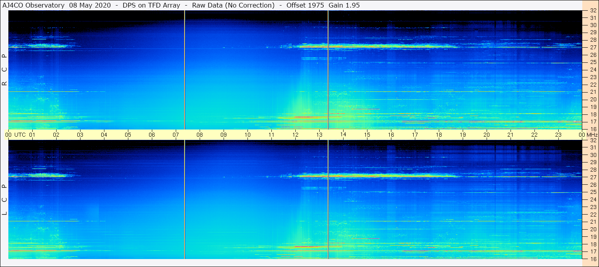Pick the 23 hour mark on the time axis
Image resolution: width=599 pixels, height=267 pixels.
558,135
